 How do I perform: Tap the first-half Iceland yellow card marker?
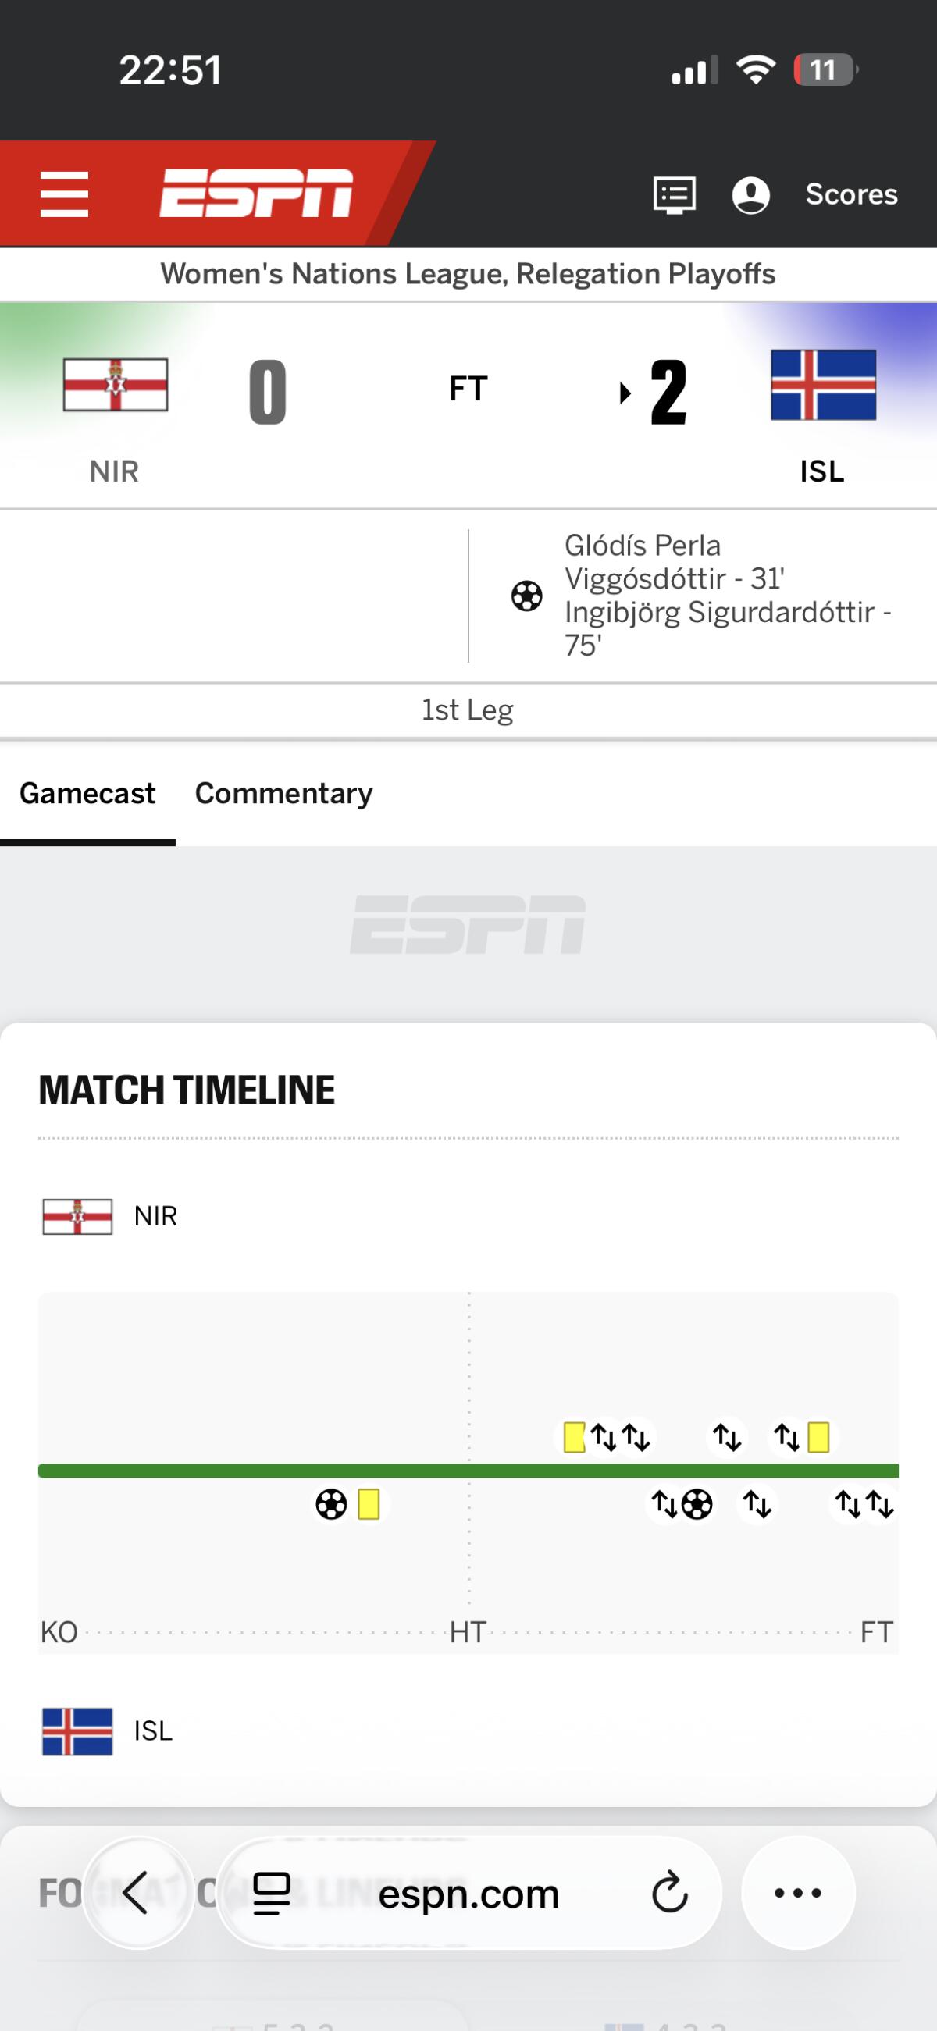click(x=369, y=1504)
